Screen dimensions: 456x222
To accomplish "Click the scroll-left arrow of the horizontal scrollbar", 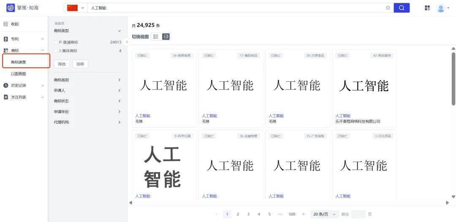I will tap(130, 203).
